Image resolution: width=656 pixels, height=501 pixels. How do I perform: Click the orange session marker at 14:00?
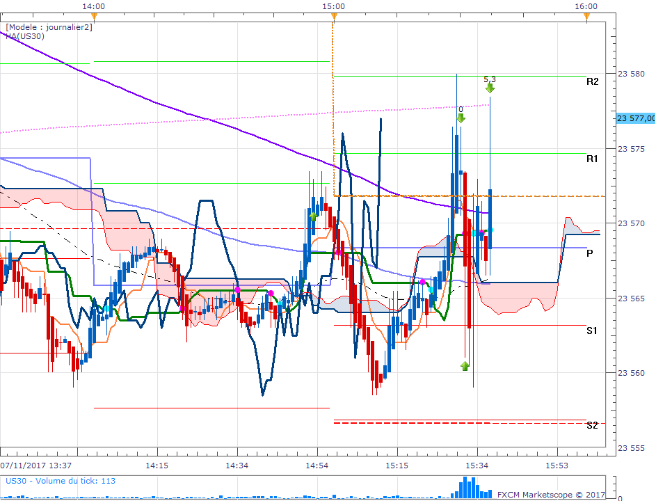(94, 17)
